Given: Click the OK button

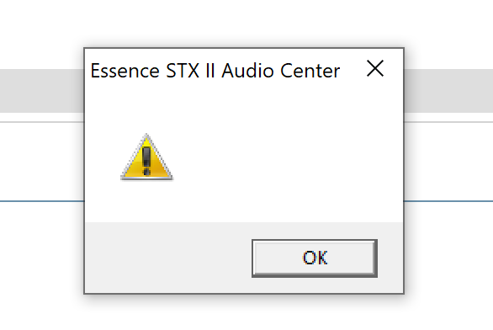Looking at the screenshot, I should click(x=315, y=258).
